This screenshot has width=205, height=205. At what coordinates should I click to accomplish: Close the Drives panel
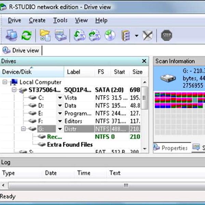coord(144,61)
